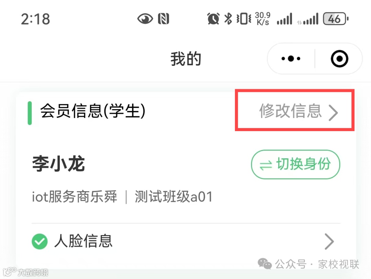Tap the alarm clock status icon

[x=213, y=19]
